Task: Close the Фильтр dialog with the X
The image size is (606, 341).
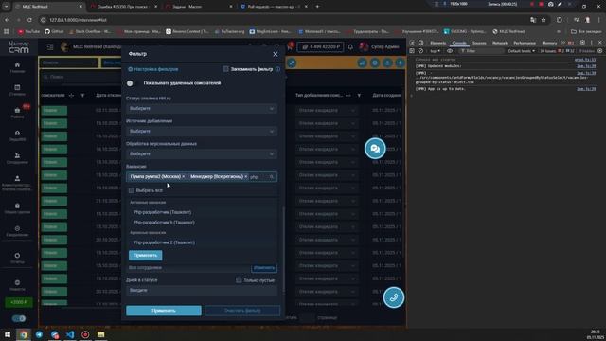Action: click(x=276, y=54)
